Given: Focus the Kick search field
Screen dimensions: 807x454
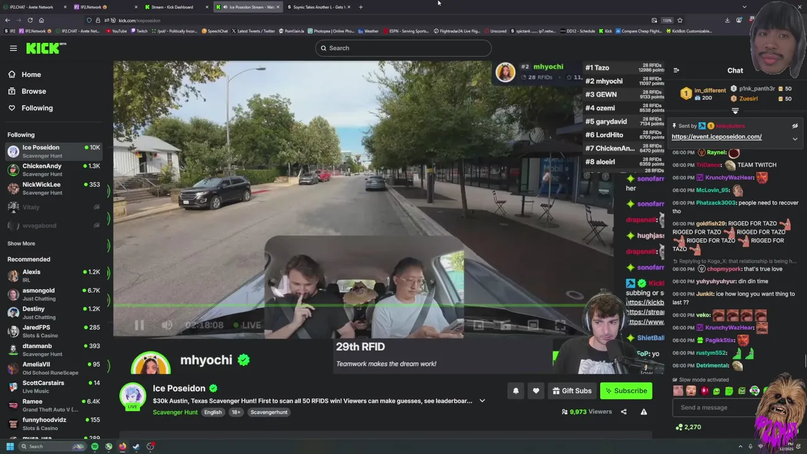Looking at the screenshot, I should tap(403, 48).
